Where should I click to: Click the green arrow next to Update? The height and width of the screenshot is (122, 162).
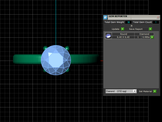click(x=123, y=29)
